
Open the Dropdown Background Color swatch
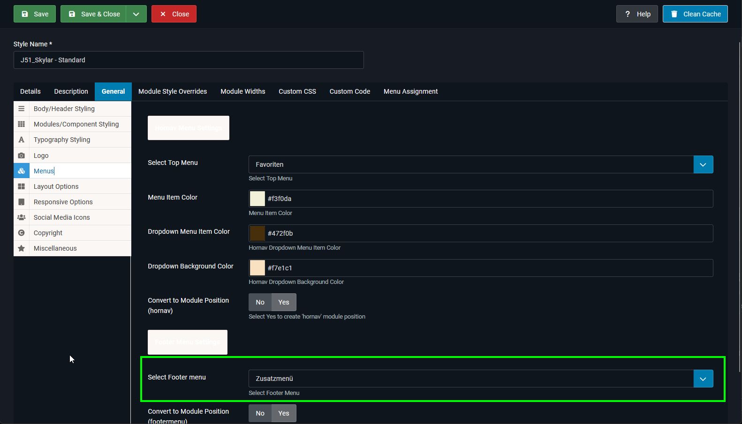point(257,268)
